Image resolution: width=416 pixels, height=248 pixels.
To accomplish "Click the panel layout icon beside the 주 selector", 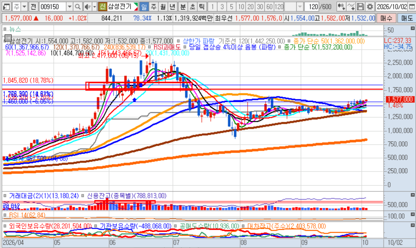I will [x=7, y=6].
